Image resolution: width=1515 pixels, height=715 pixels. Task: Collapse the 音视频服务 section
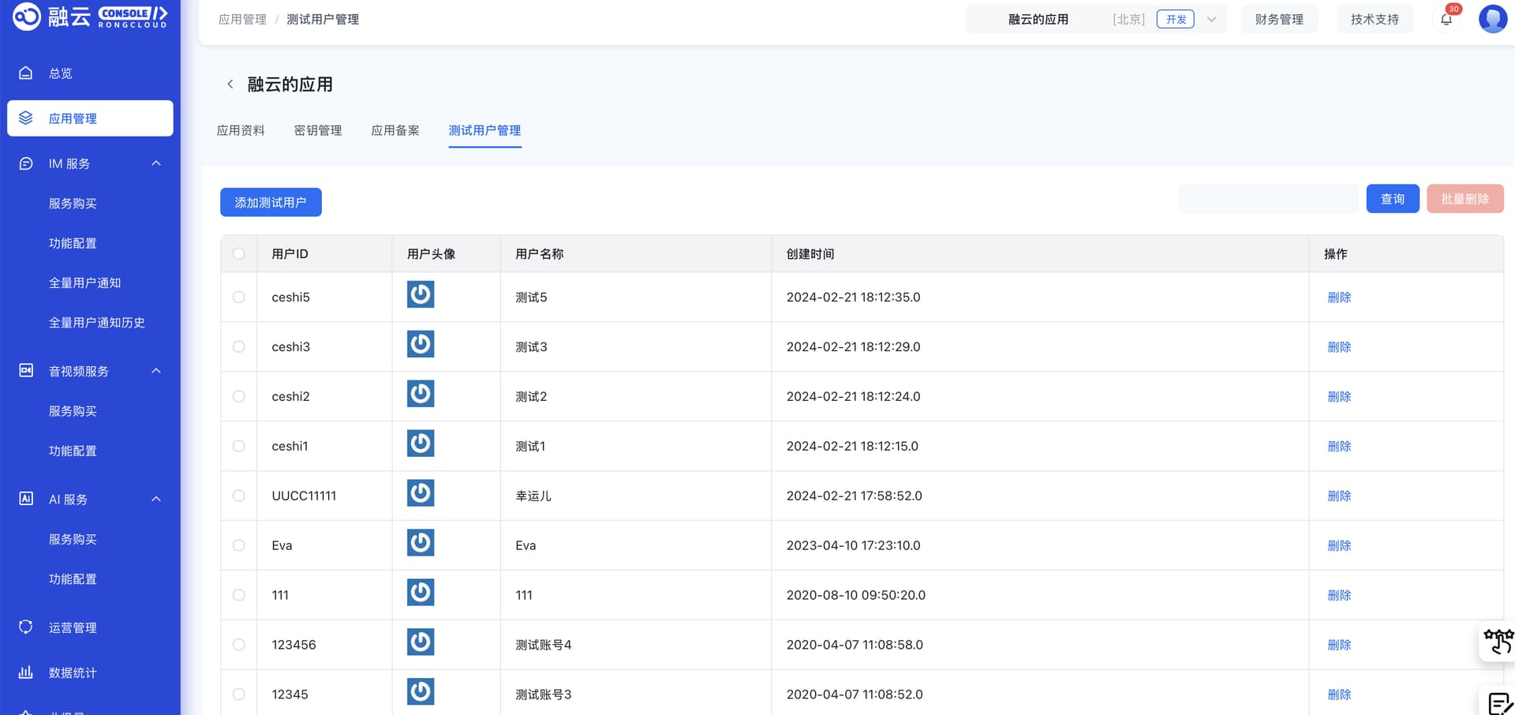tap(156, 371)
